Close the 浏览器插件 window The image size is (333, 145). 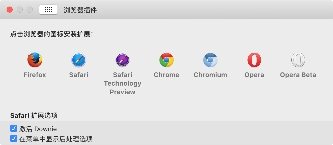pyautogui.click(x=10, y=10)
